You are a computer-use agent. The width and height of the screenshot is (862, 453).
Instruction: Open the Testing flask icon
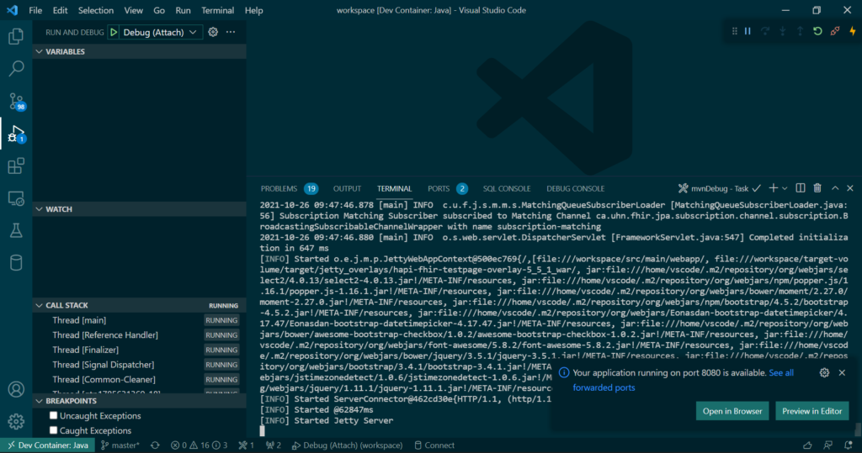16,229
